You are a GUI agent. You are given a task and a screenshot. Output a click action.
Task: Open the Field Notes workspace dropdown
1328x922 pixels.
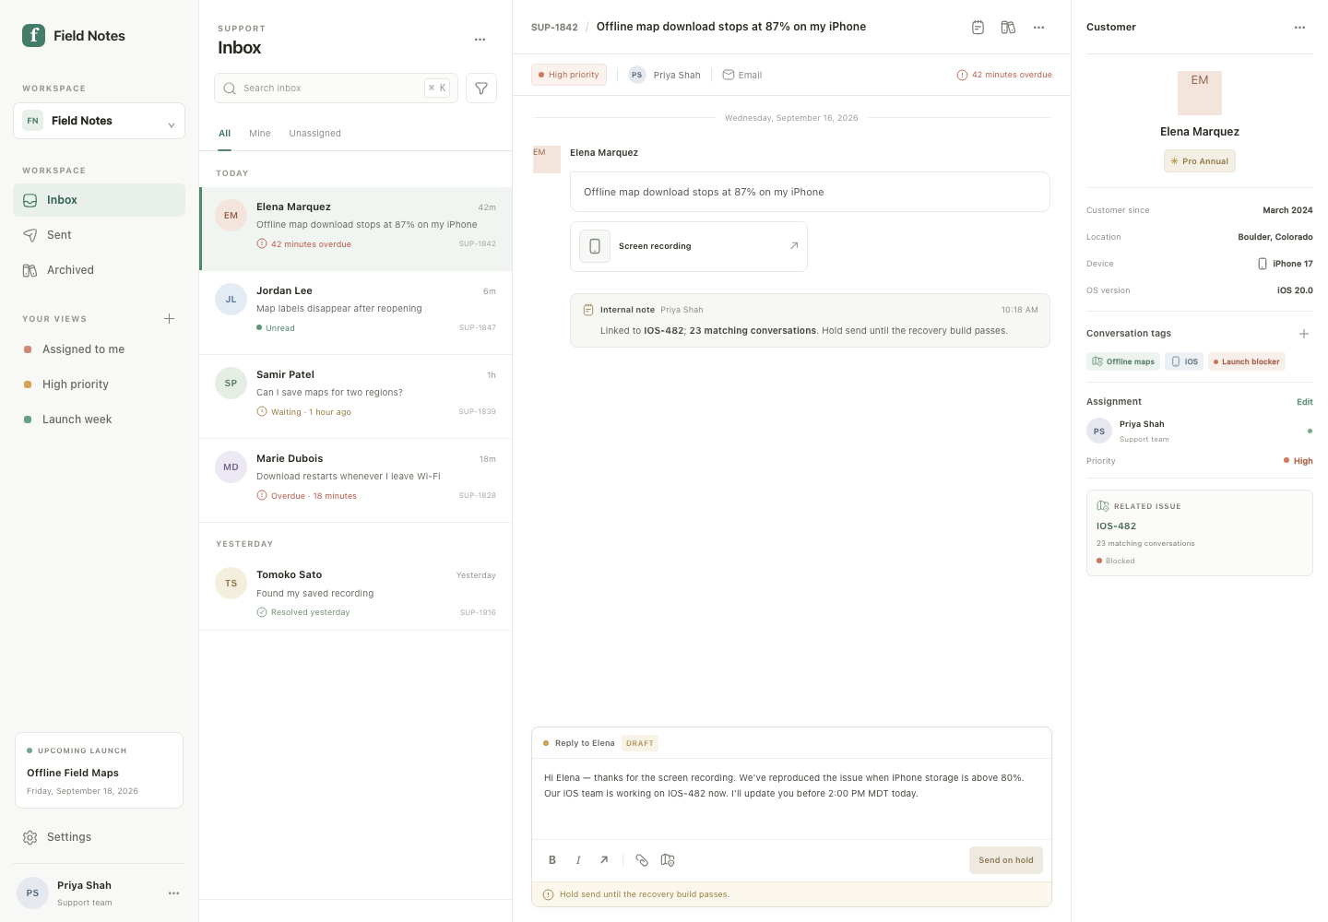(x=100, y=121)
